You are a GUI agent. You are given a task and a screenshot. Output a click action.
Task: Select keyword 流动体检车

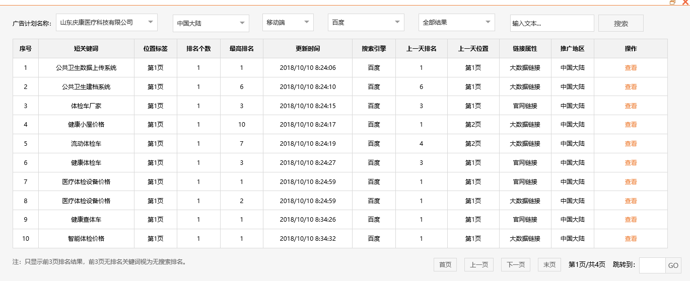(x=86, y=144)
